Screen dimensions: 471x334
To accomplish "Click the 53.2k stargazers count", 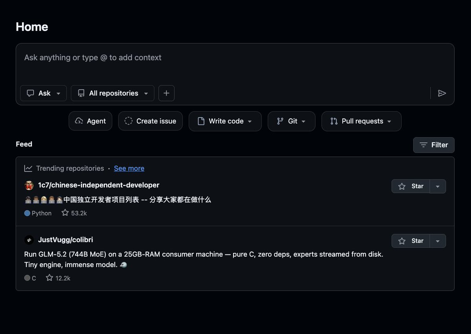I will click(74, 213).
